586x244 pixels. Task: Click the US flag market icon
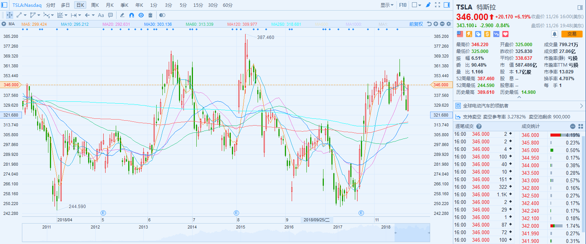(x=460, y=34)
